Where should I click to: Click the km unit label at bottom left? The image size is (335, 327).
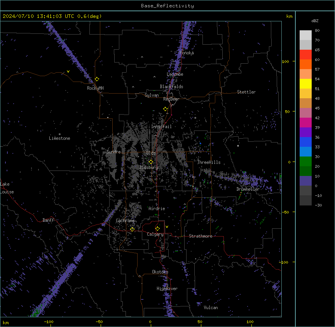tap(6, 322)
